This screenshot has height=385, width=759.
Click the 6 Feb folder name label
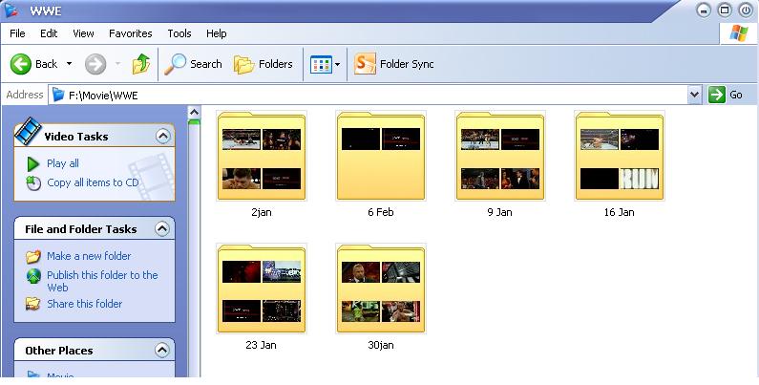coord(381,212)
